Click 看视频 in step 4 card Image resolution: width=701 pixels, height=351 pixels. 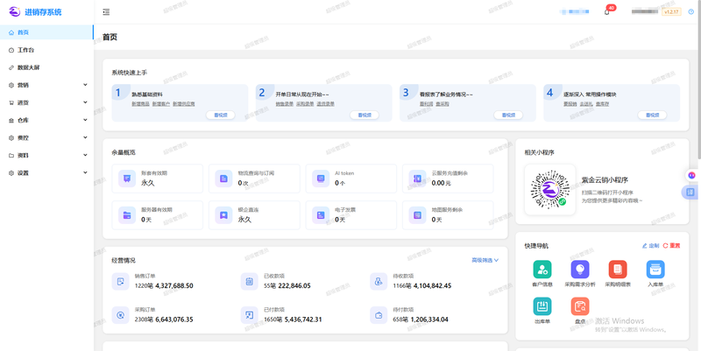pyautogui.click(x=652, y=115)
